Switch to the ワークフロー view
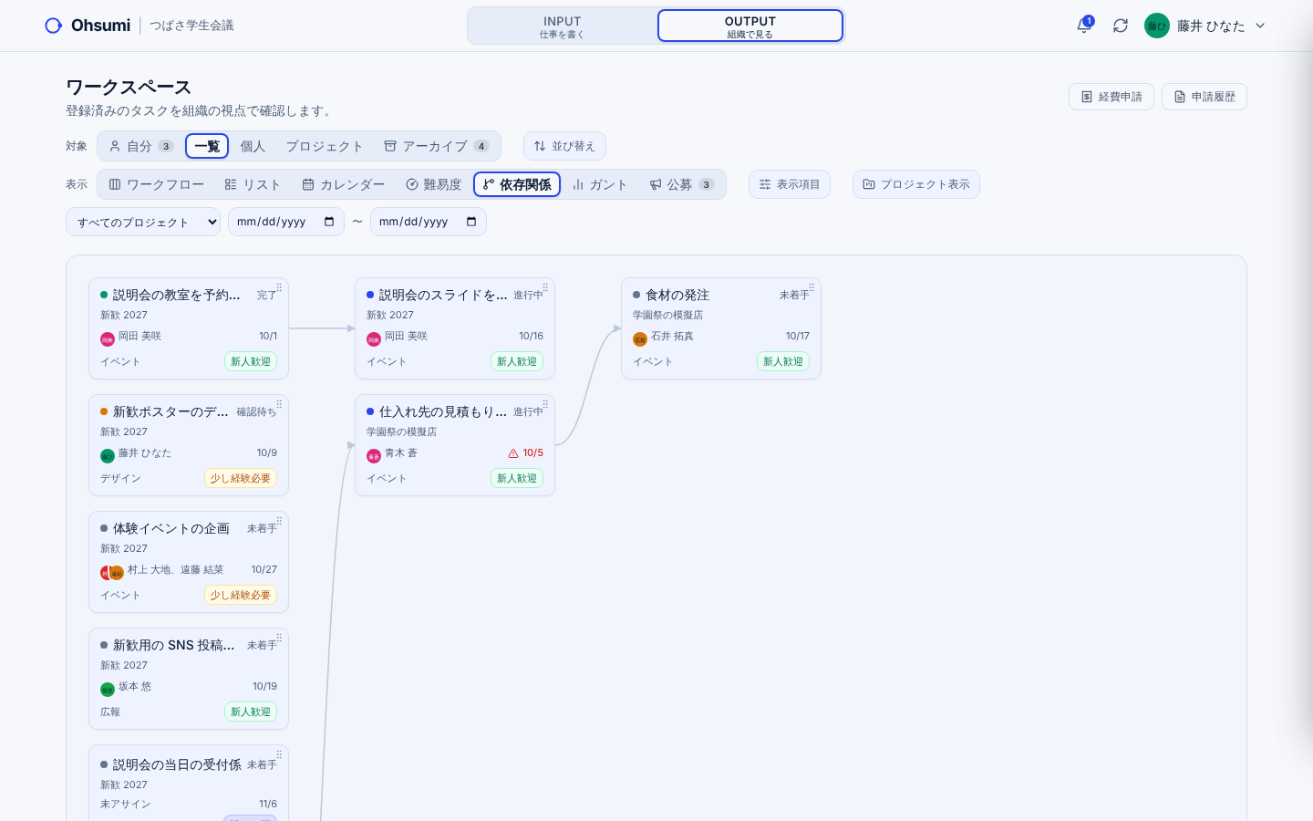 [157, 184]
